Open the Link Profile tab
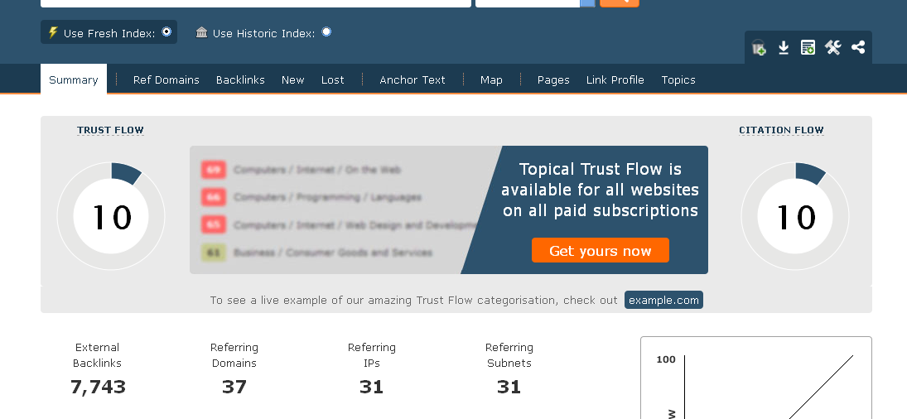 point(615,79)
